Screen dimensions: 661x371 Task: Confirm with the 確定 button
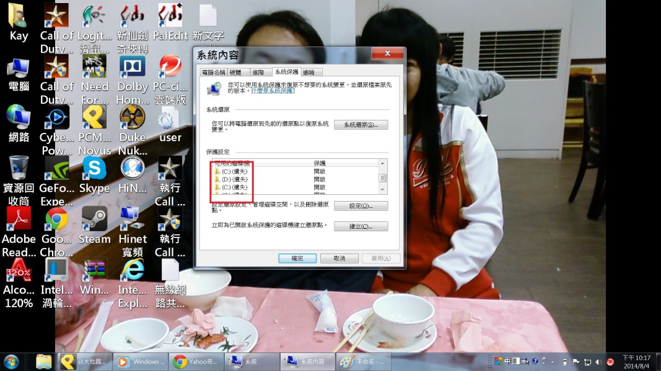[x=297, y=258]
